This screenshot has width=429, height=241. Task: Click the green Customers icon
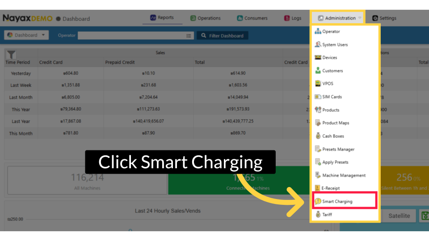318,71
